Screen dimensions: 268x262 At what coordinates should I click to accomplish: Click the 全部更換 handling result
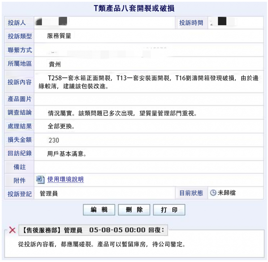pos(61,126)
